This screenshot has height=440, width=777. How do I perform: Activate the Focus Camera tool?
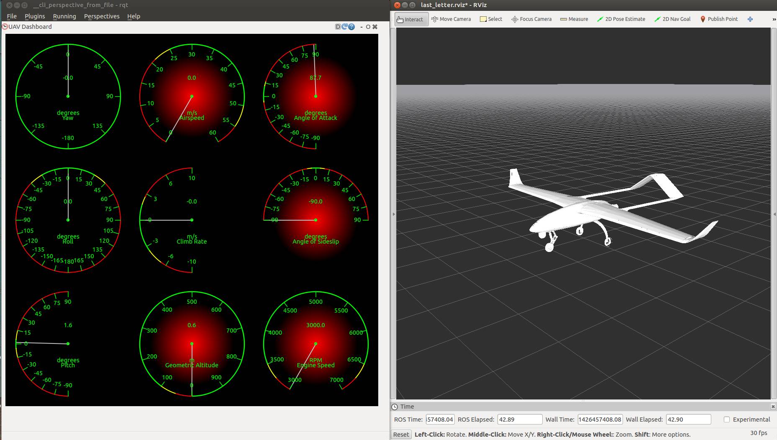531,19
